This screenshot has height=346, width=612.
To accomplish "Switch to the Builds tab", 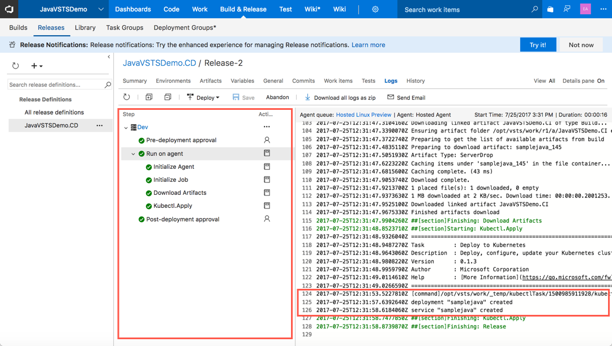I will pyautogui.click(x=18, y=28).
